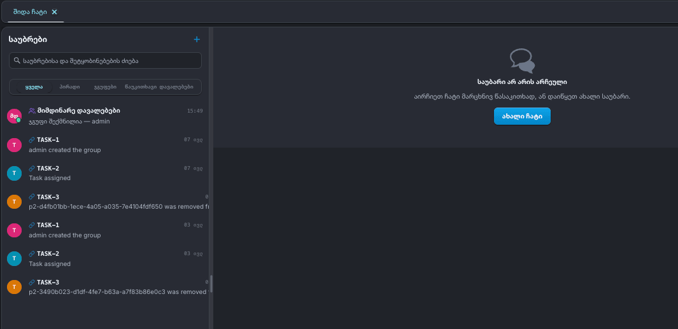678x329 pixels.
Task: Focus the conversations and messages search field
Action: tap(105, 60)
